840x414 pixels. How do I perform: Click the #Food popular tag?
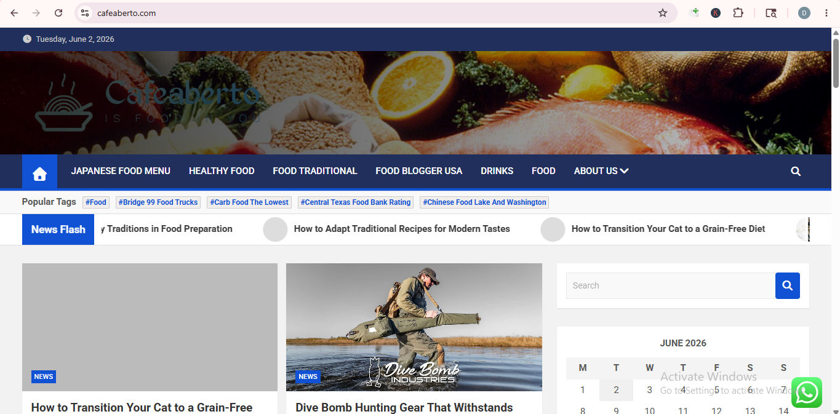pos(96,202)
